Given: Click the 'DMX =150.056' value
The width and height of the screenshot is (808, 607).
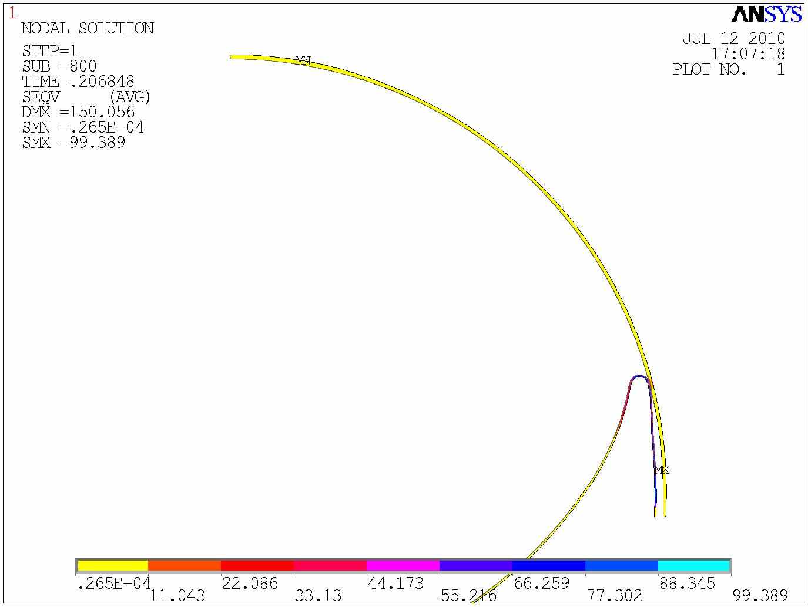Looking at the screenshot, I should click(78, 112).
